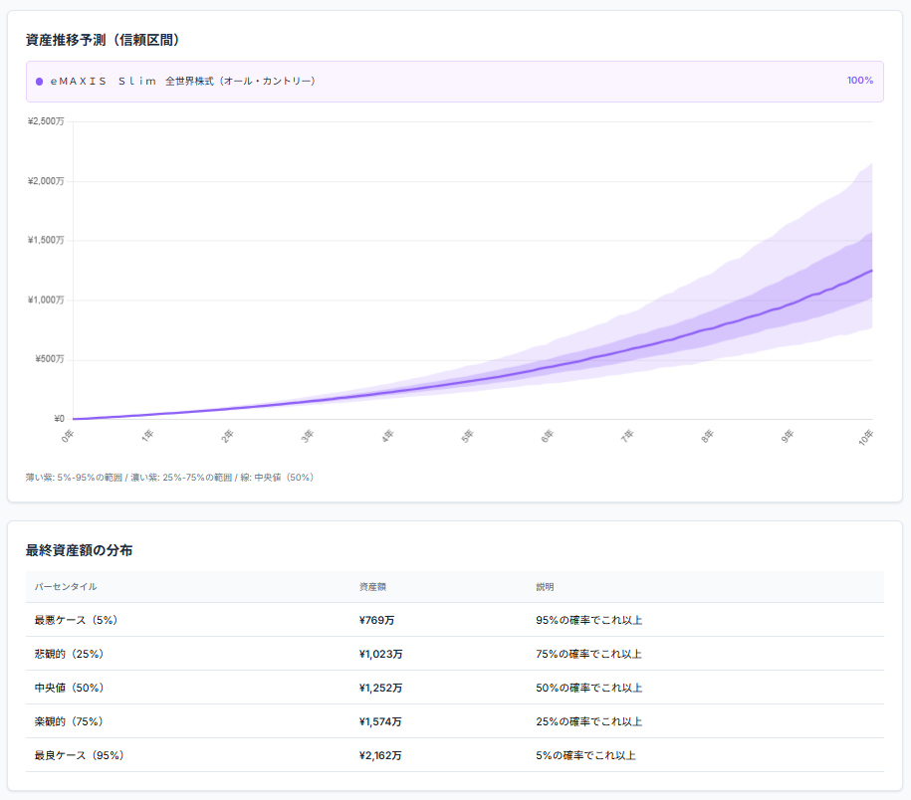The height and width of the screenshot is (800, 911).
Task: Click the 5年 label on the x-axis
Action: tap(466, 436)
